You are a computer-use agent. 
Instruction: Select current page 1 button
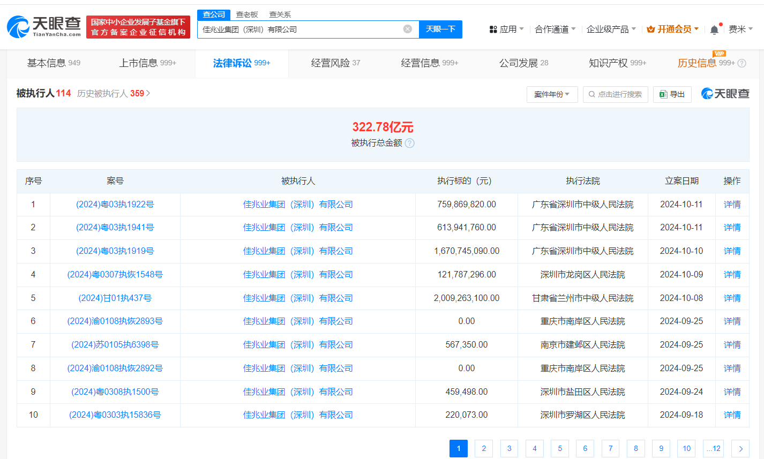coord(459,449)
